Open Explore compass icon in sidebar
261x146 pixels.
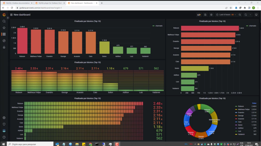pyautogui.click(x=4, y=41)
